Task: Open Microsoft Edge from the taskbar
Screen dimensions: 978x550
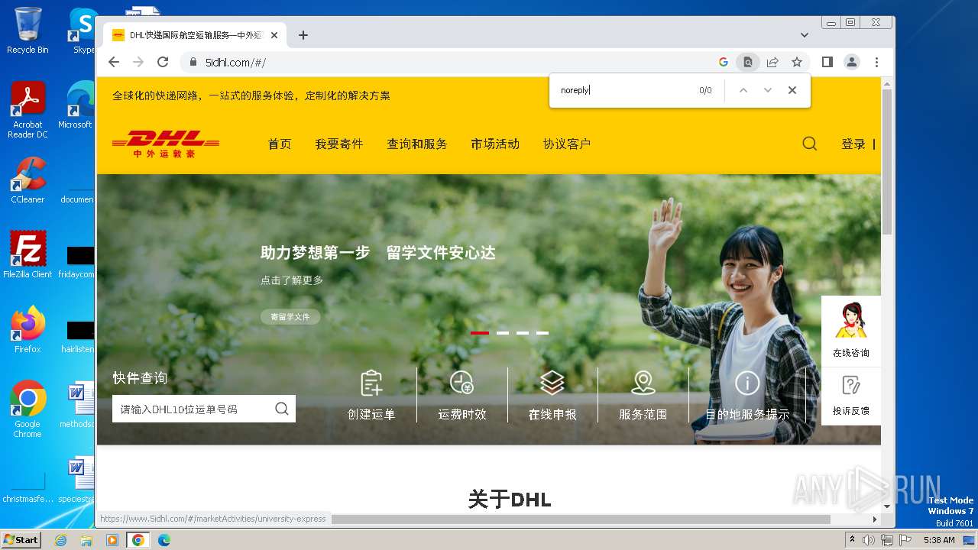Action: click(x=164, y=540)
